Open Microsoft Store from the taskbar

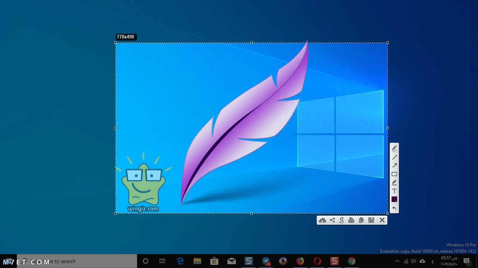pyautogui.click(x=214, y=261)
